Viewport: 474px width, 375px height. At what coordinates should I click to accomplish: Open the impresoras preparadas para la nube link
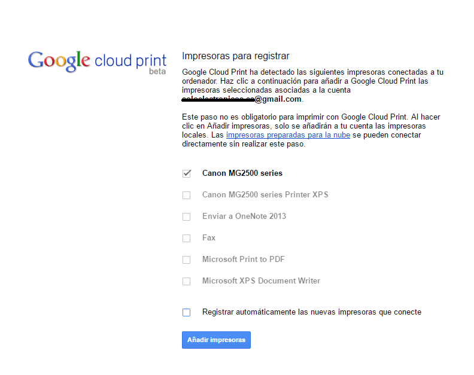click(288, 135)
